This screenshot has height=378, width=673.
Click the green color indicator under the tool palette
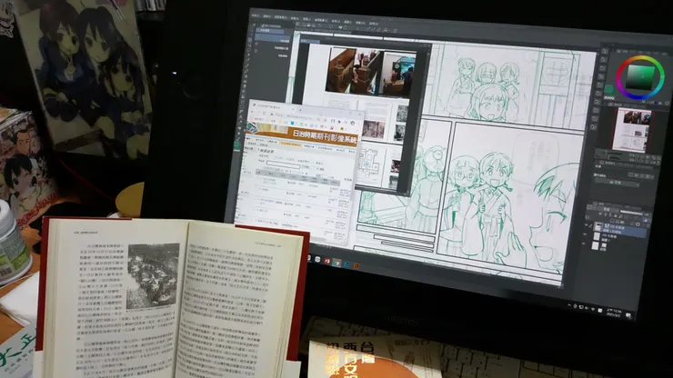click(x=237, y=145)
